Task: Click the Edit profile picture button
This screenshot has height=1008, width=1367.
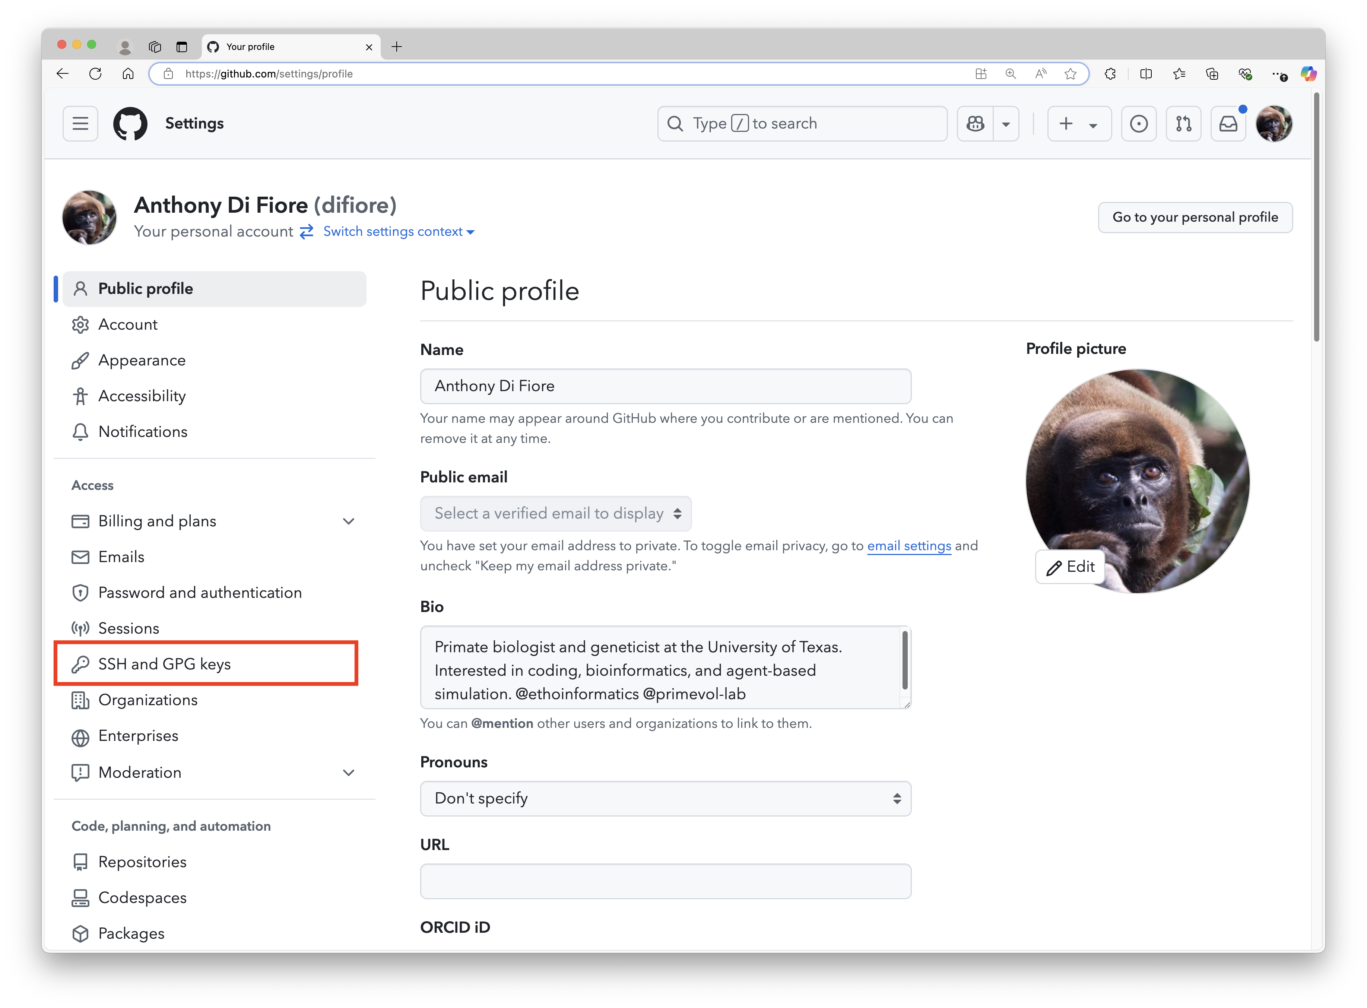Action: tap(1071, 567)
